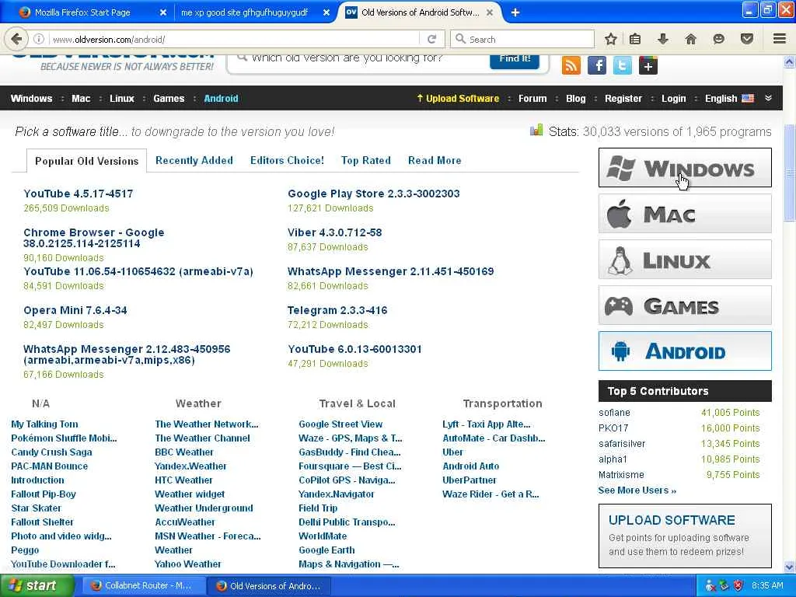Click the browser back arrow button
796x597 pixels.
[x=16, y=39]
